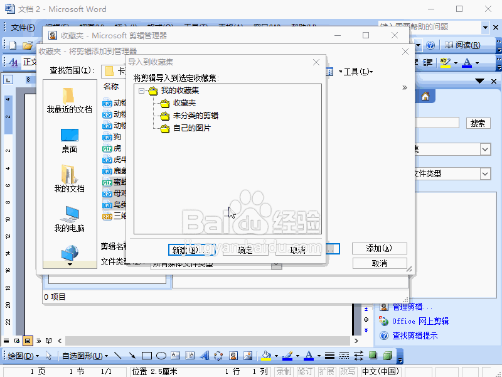Select 收藏夹 collection in tree
Image resolution: width=502 pixels, height=377 pixels.
(x=184, y=103)
